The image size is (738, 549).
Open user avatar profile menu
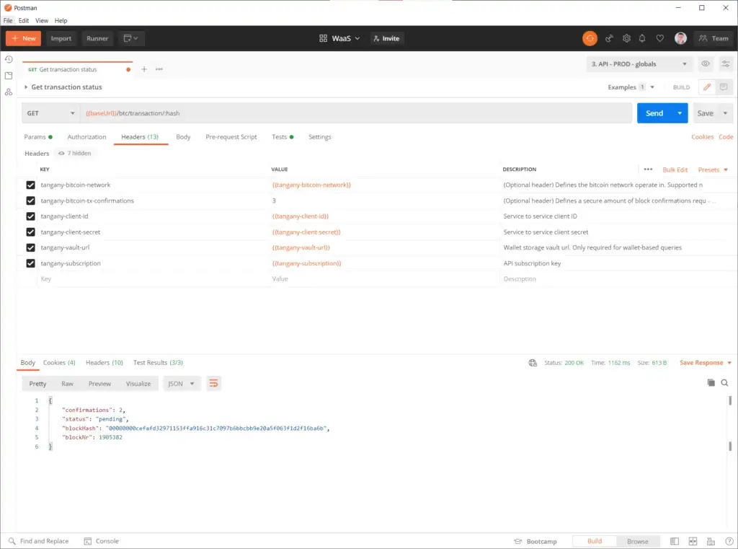(x=680, y=38)
